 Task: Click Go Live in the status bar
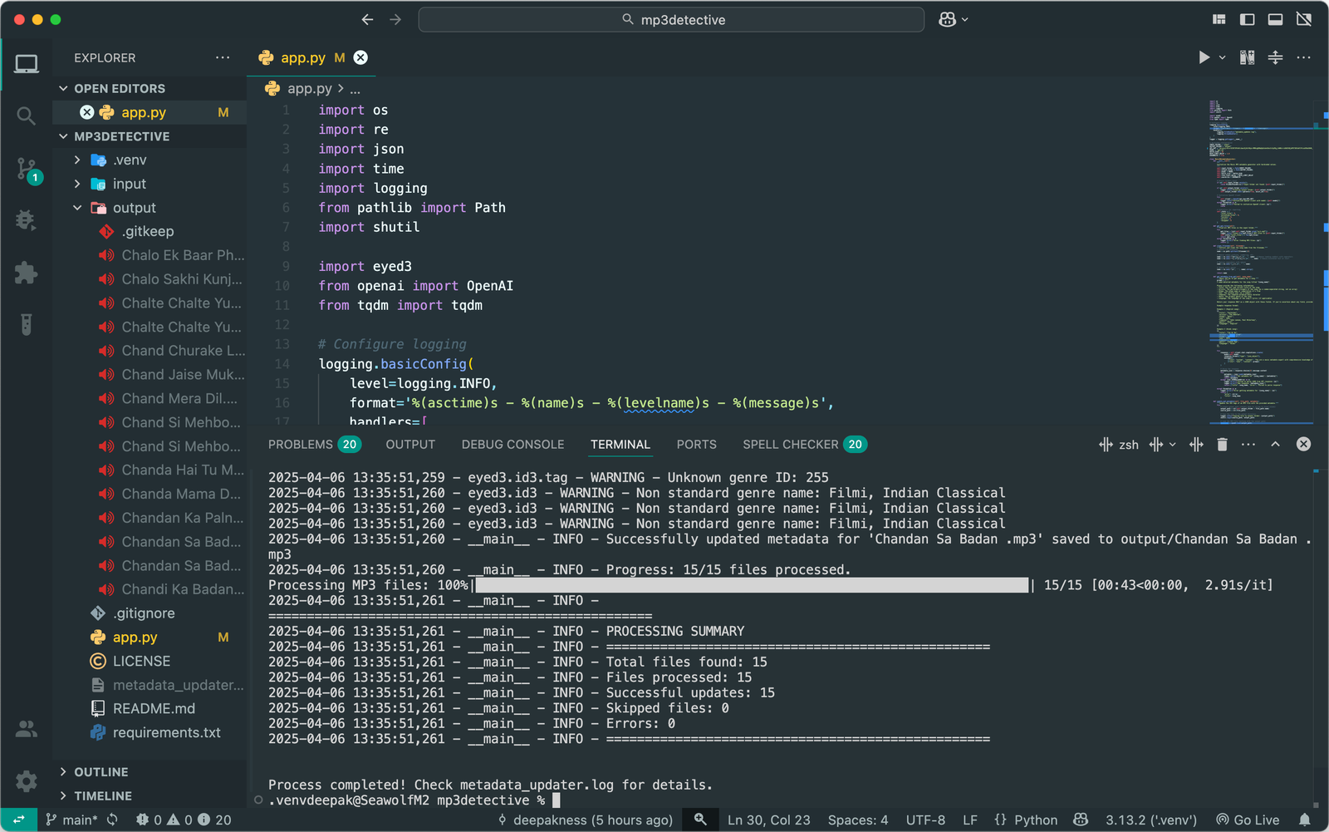pos(1248,820)
